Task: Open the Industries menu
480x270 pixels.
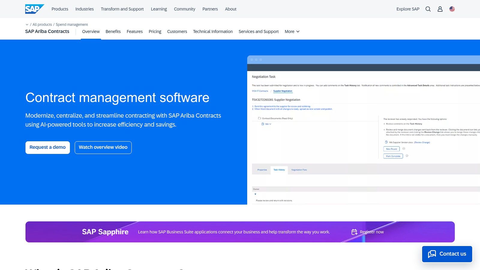Action: (x=84, y=9)
